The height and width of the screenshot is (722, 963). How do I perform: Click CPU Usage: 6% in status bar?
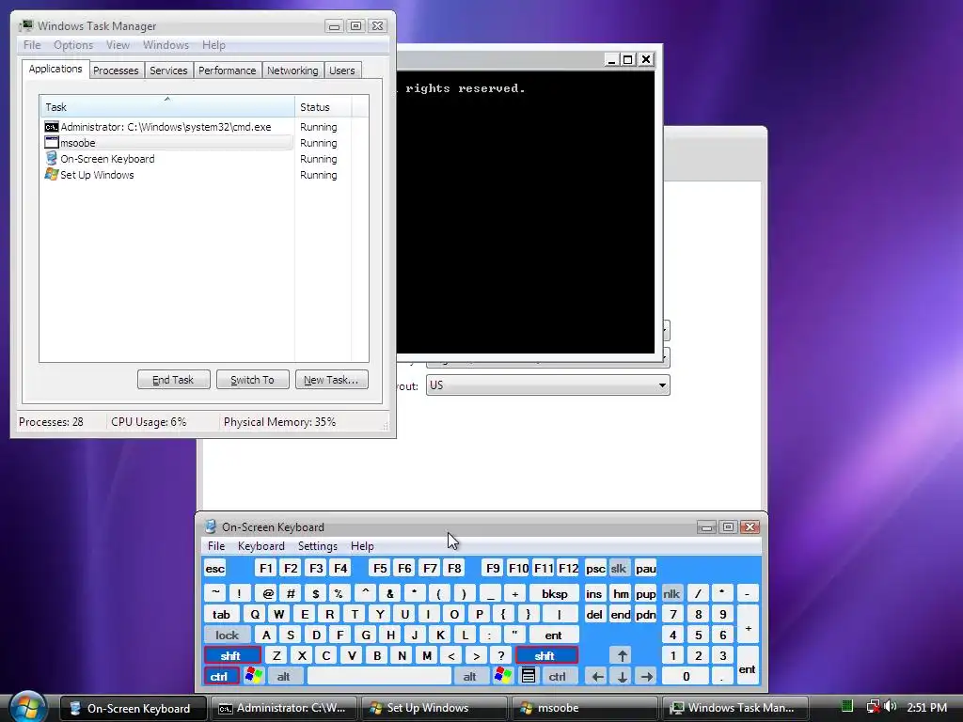pyautogui.click(x=149, y=422)
